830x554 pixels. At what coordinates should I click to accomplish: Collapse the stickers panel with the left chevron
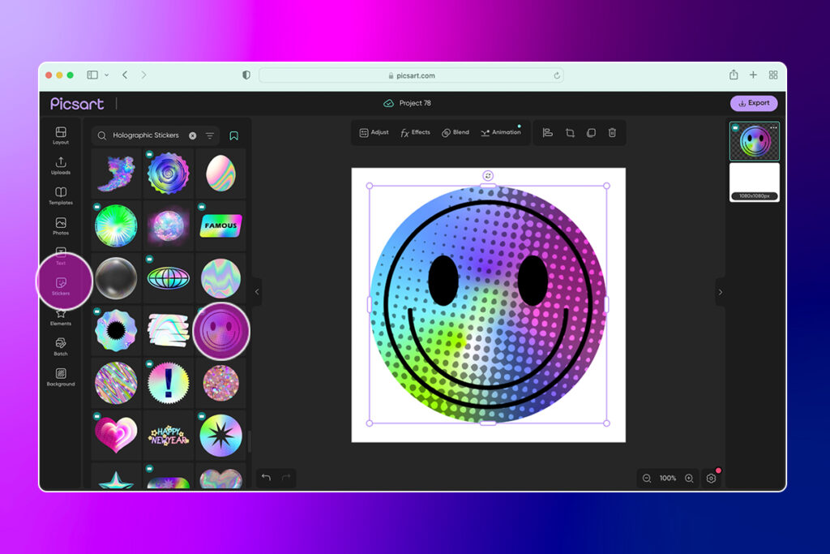click(257, 292)
